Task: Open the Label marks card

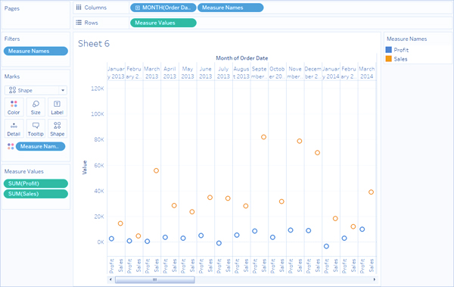Action: pos(57,108)
